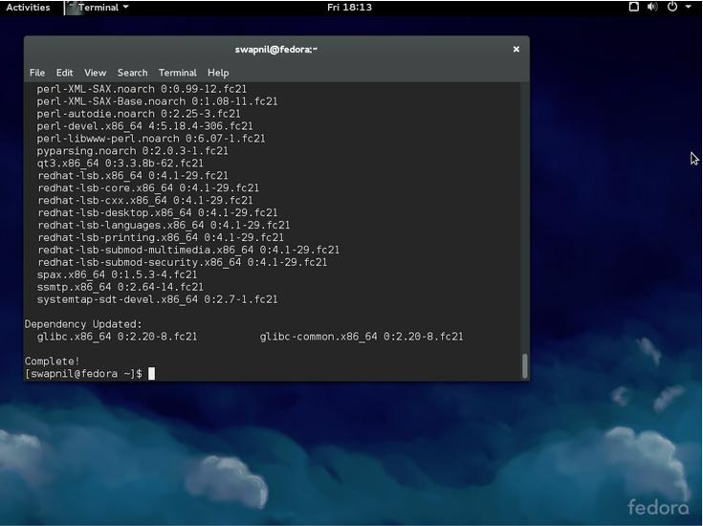This screenshot has height=526, width=703.
Task: Expand the system menu arrow beside the power icon
Action: pos(688,8)
